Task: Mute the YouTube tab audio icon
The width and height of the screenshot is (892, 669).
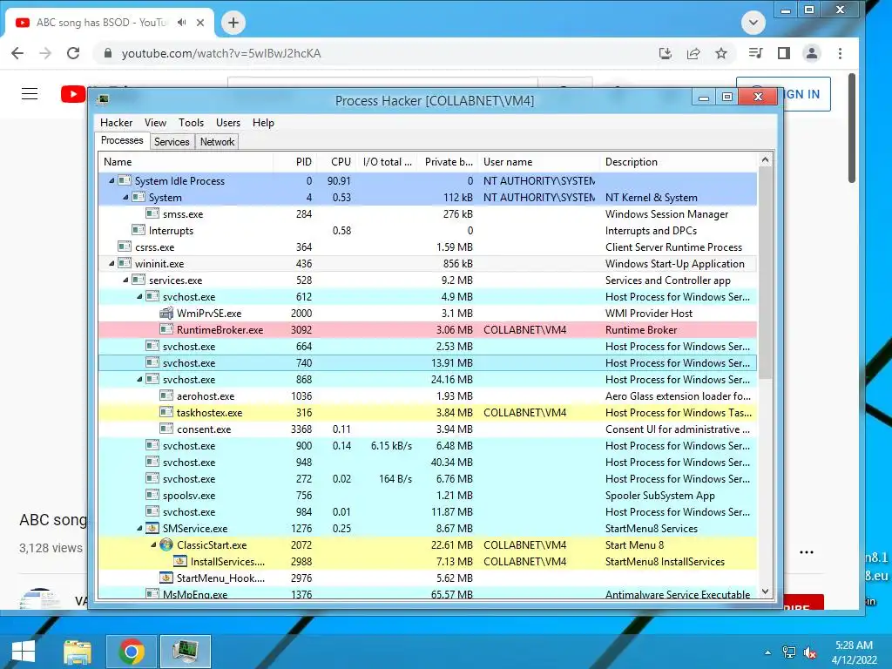Action: coord(181,22)
